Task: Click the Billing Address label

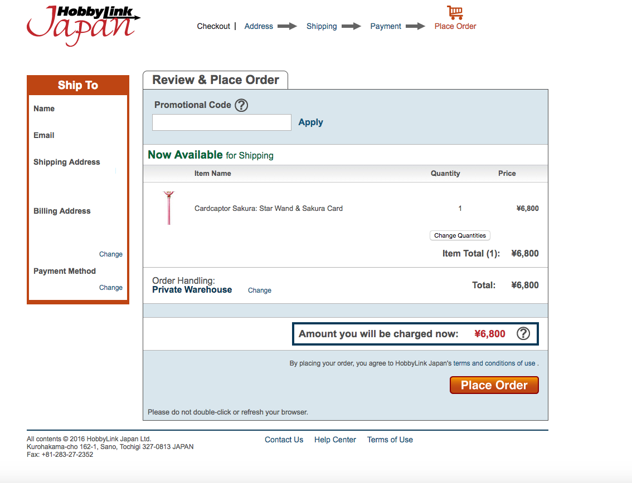Action: coord(62,211)
